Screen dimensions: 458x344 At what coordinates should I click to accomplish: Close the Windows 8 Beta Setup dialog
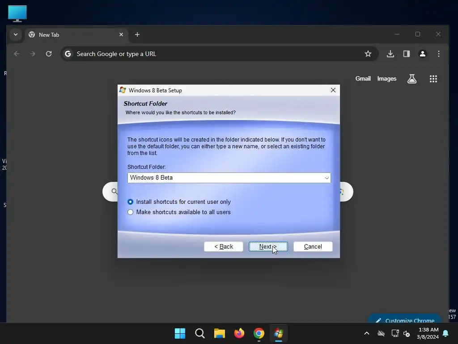(333, 90)
